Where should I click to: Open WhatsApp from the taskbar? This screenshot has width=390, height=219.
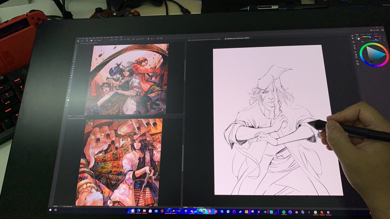tap(228, 212)
